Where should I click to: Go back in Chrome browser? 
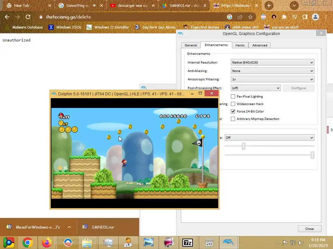pyautogui.click(x=7, y=17)
